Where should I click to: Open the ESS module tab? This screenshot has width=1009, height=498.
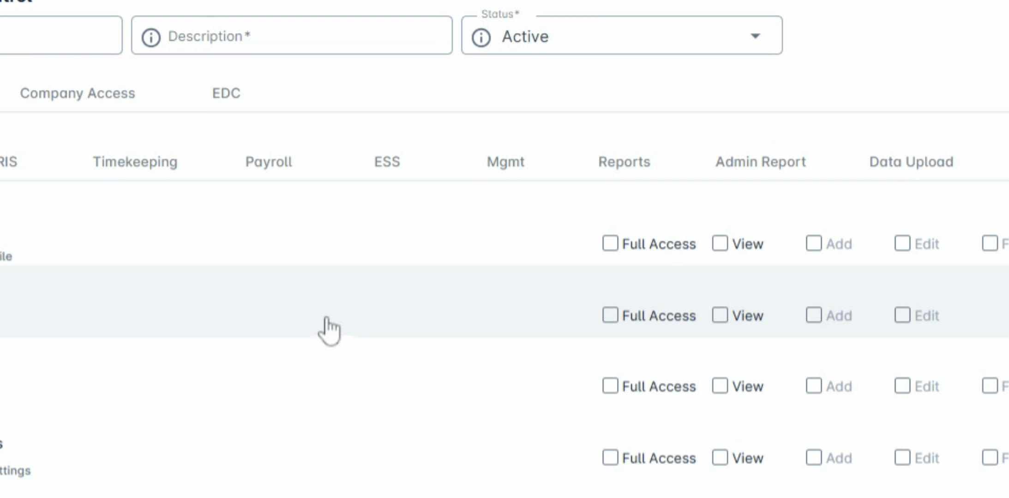387,162
